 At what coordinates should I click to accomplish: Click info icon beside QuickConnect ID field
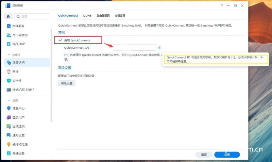pos(159,47)
